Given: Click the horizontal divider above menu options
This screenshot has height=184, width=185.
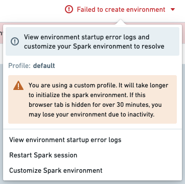Looking at the screenshot, I should click(92, 129).
